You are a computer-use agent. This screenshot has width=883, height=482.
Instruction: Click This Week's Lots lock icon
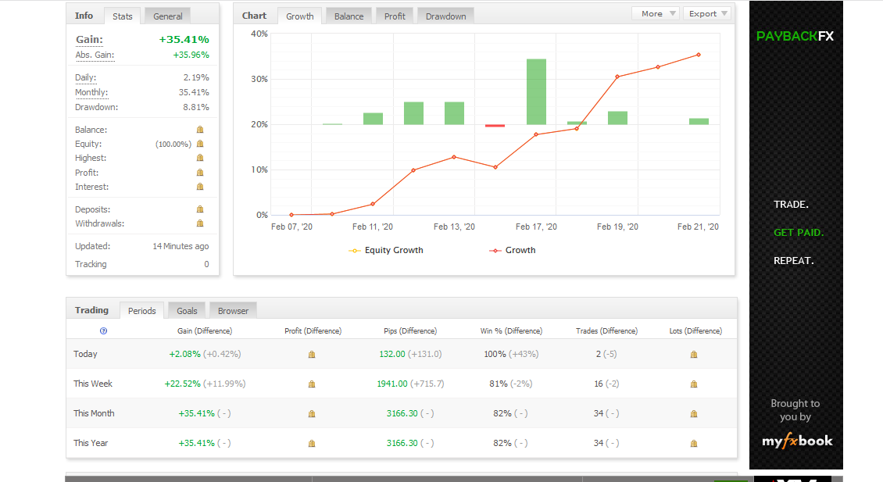click(x=694, y=384)
